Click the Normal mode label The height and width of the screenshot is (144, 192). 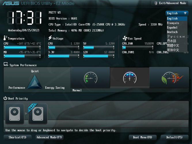tap(77, 90)
